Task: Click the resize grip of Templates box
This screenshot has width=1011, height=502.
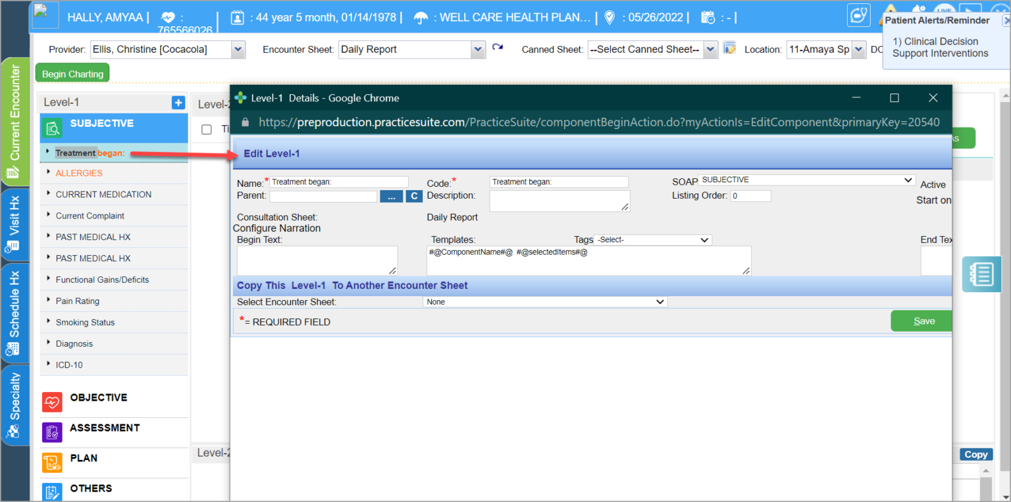Action: (746, 270)
